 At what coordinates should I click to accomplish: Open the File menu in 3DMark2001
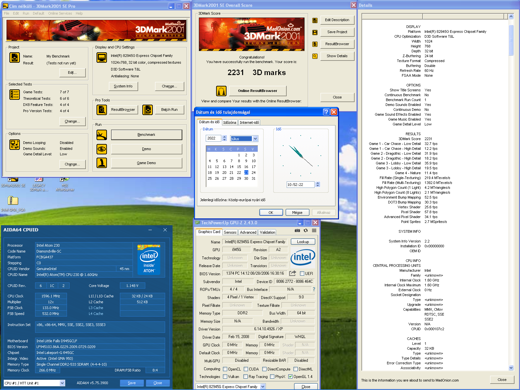[x=6, y=13]
